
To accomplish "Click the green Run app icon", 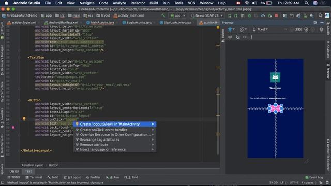I will [229, 16].
